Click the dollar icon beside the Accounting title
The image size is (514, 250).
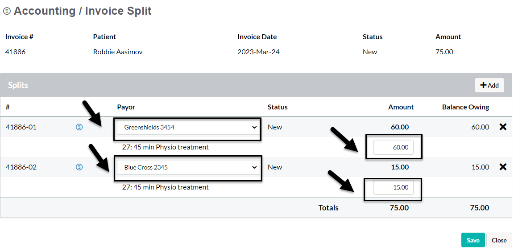click(7, 12)
